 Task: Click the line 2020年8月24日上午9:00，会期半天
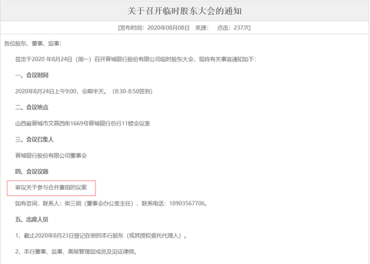coord(84,92)
